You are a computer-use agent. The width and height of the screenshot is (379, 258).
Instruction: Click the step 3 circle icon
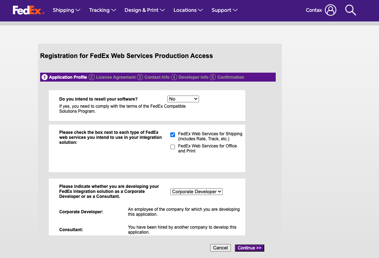[140, 77]
